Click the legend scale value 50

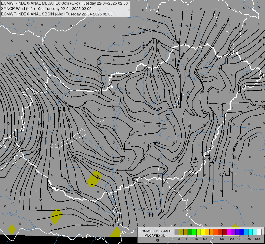(x=205, y=239)
